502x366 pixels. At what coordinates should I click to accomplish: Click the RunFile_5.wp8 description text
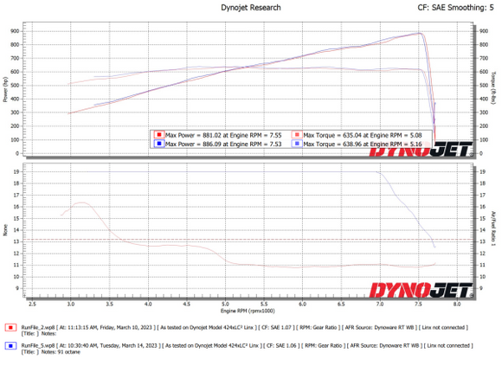pyautogui.click(x=247, y=349)
